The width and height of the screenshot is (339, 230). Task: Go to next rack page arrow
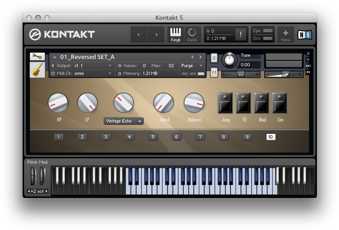coord(156,34)
